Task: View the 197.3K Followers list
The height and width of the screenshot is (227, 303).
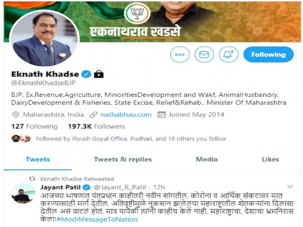Action: coord(96,127)
